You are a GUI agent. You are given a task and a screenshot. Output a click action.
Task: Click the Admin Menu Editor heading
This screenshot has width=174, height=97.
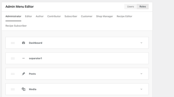(x=19, y=7)
